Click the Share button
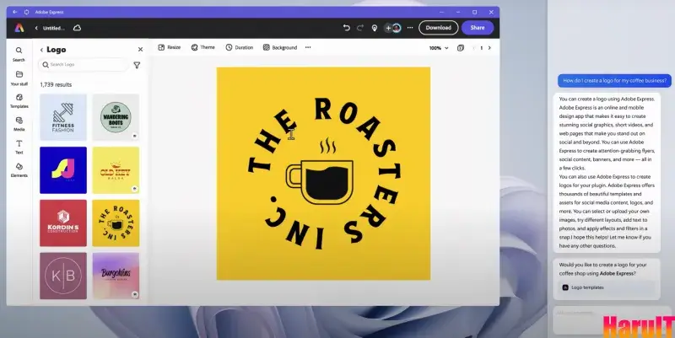 [x=478, y=28]
